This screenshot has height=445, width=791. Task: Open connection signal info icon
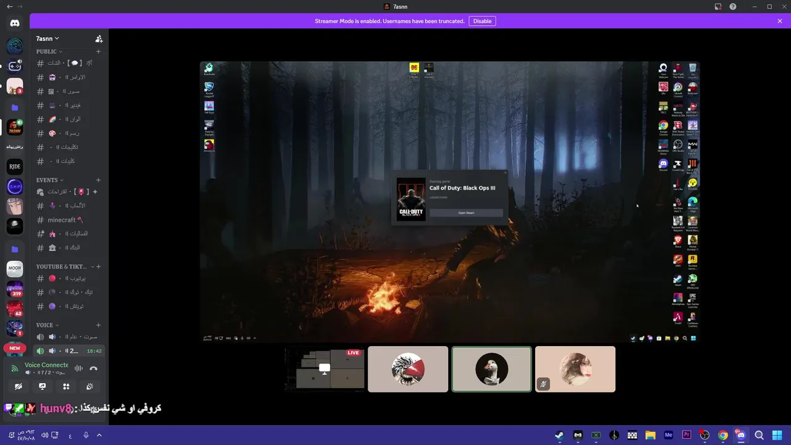click(x=15, y=368)
